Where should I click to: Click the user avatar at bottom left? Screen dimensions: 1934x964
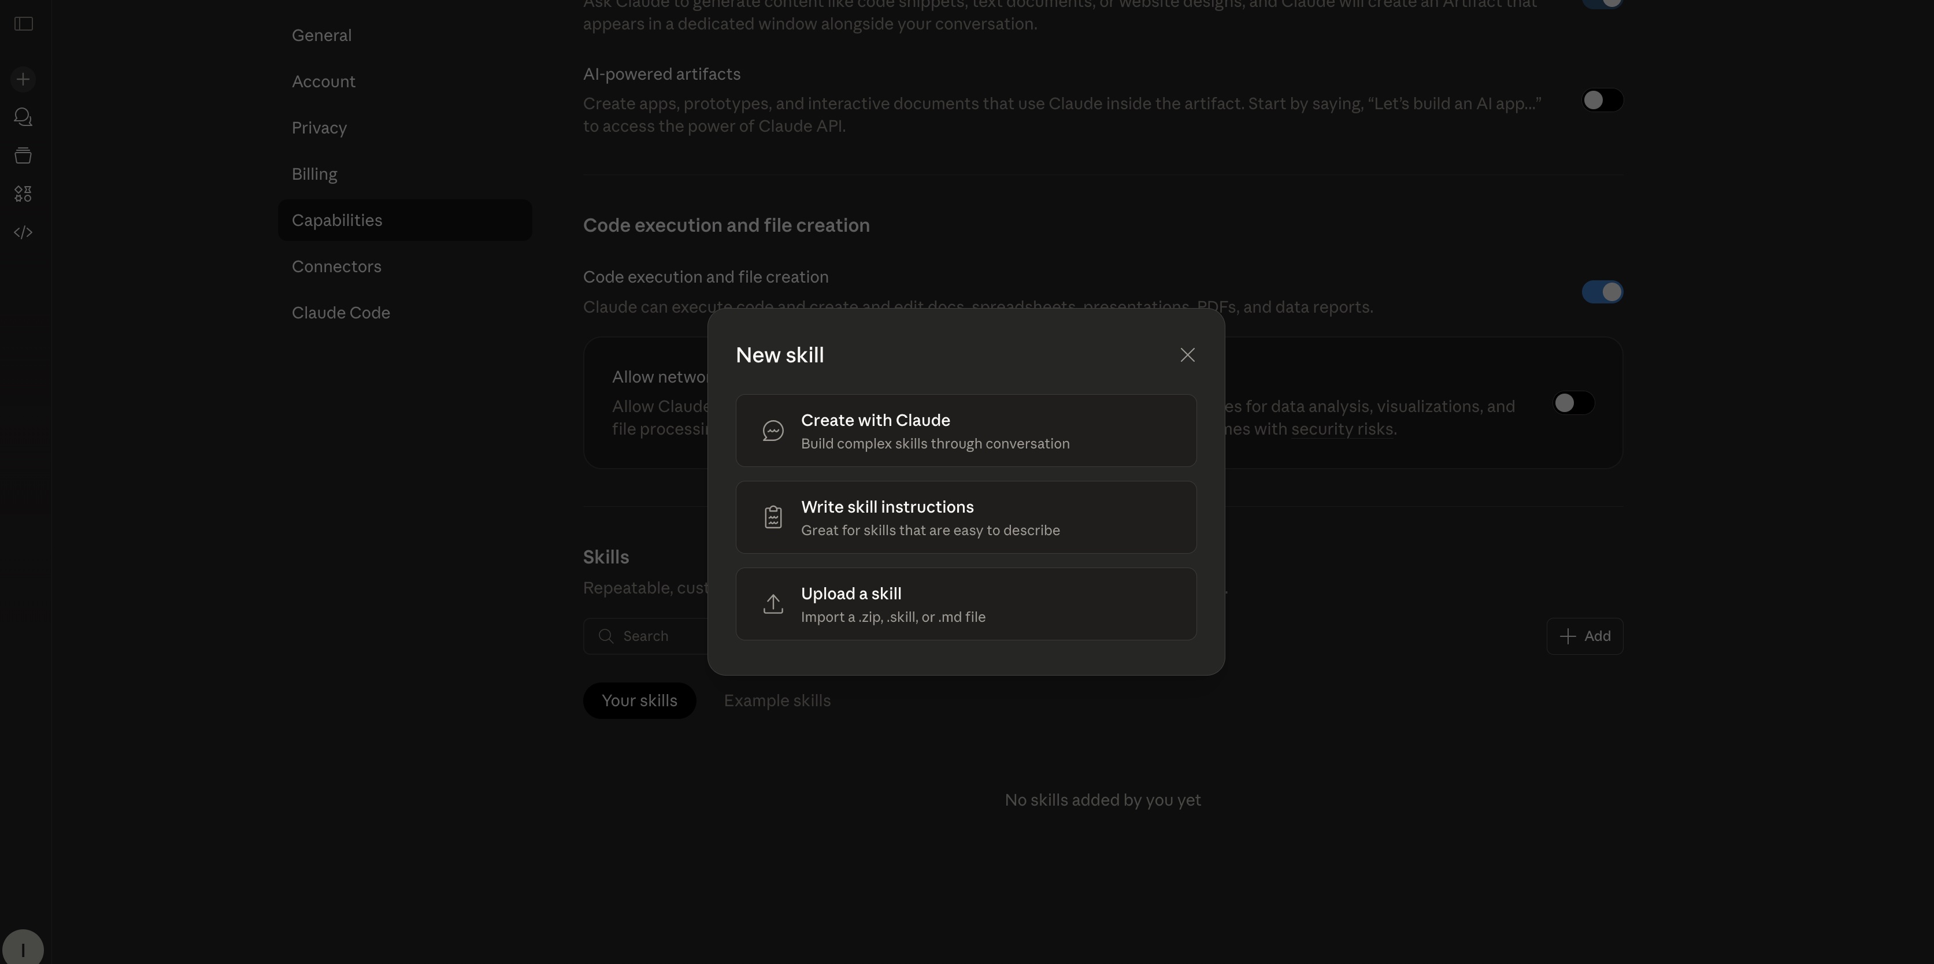tap(23, 948)
